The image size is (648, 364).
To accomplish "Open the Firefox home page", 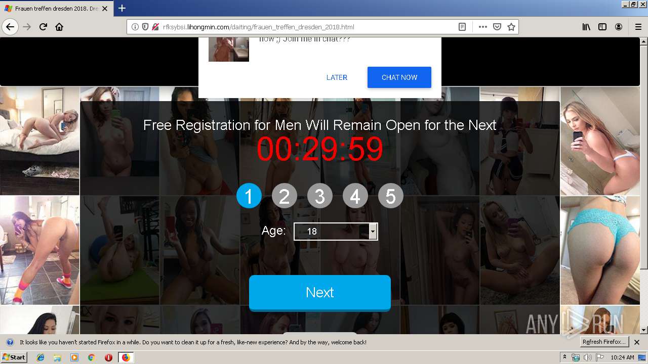I will tap(59, 27).
